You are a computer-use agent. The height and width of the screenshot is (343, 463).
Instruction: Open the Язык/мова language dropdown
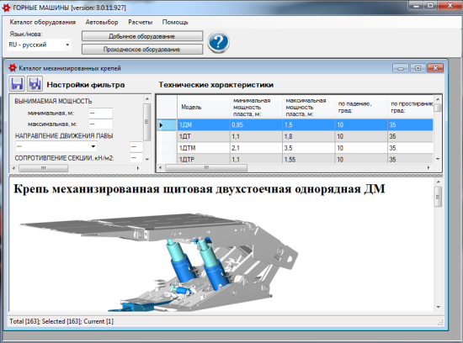(40, 45)
